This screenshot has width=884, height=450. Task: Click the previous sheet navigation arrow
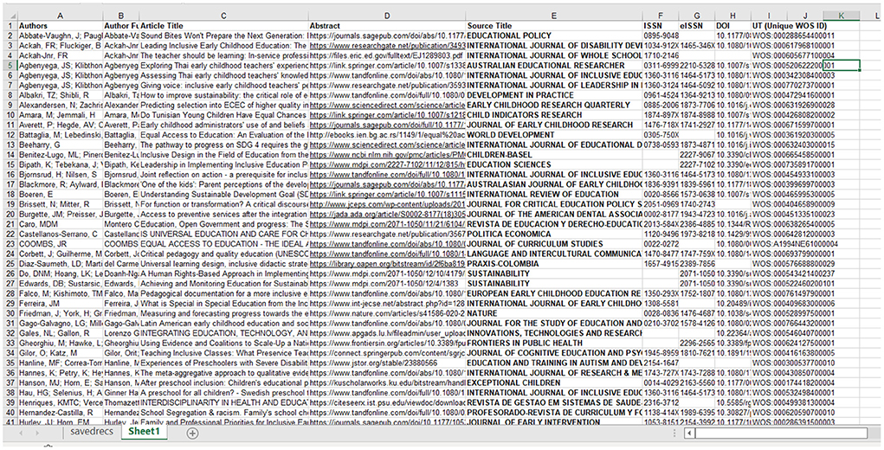click(x=22, y=433)
